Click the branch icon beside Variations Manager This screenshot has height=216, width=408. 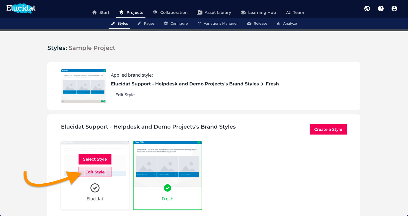199,23
